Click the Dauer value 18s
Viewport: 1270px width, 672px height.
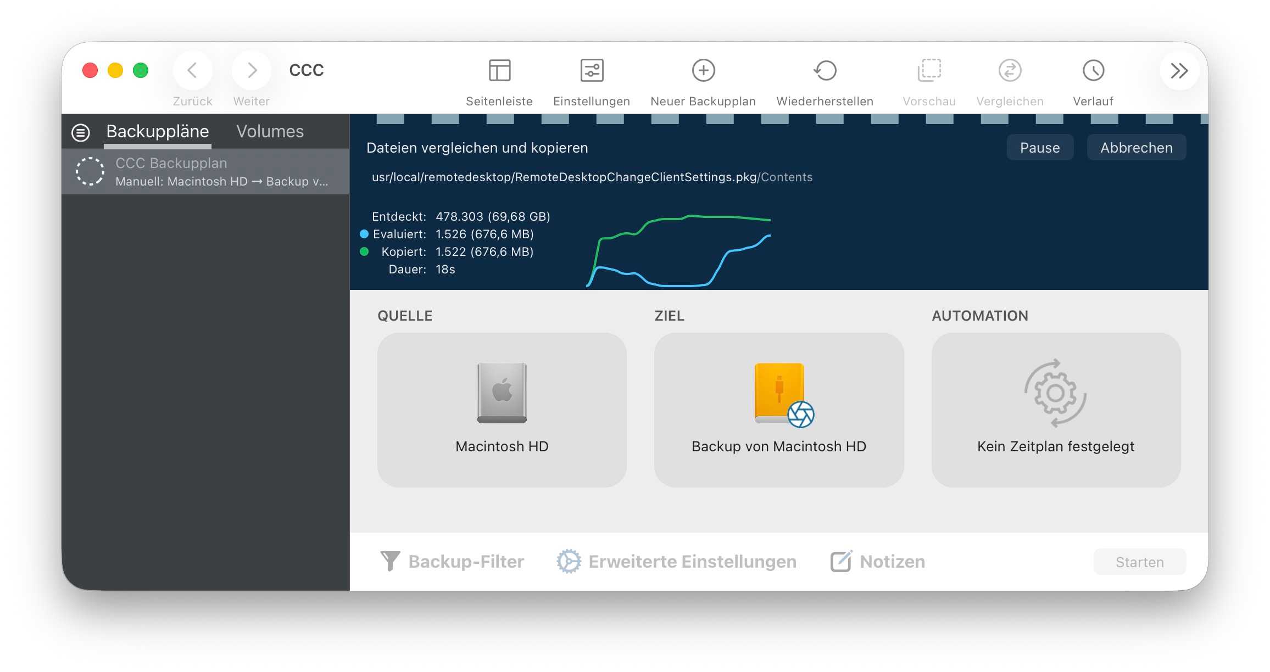click(445, 269)
